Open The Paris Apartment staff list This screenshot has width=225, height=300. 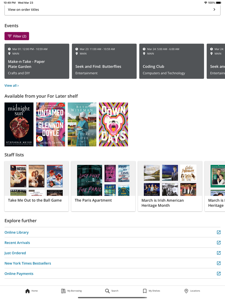pos(103,186)
